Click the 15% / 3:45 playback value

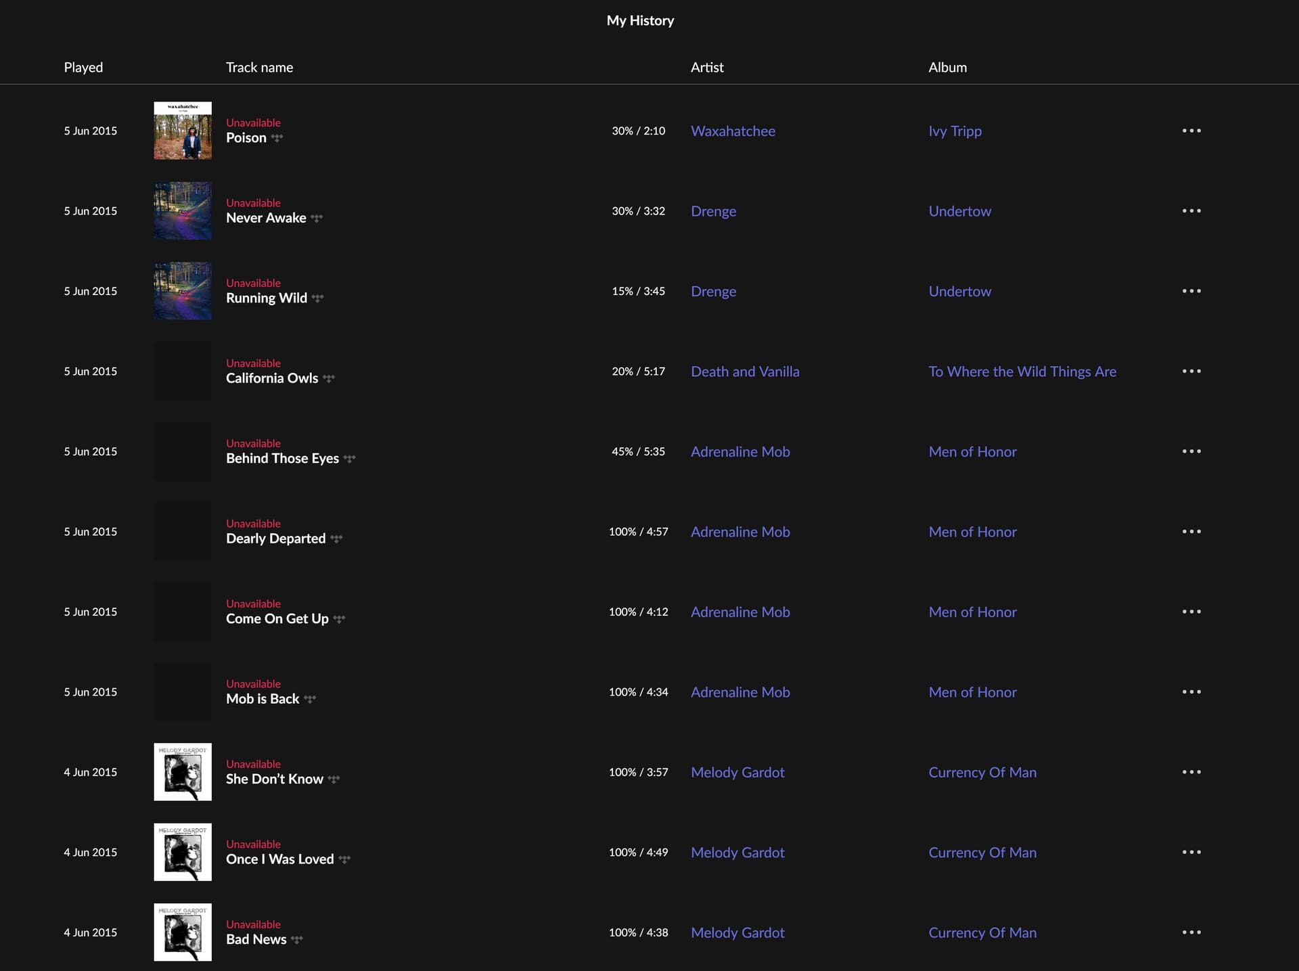click(639, 292)
